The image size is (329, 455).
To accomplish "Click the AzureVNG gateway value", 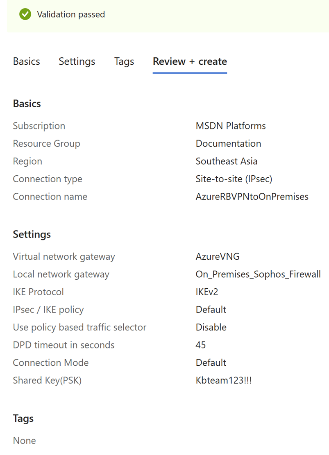I will pyautogui.click(x=218, y=257).
